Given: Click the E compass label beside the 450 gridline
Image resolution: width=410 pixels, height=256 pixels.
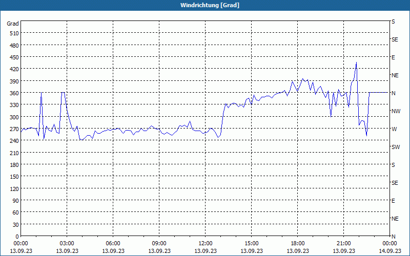Looking at the screenshot, I should pyautogui.click(x=393, y=57).
